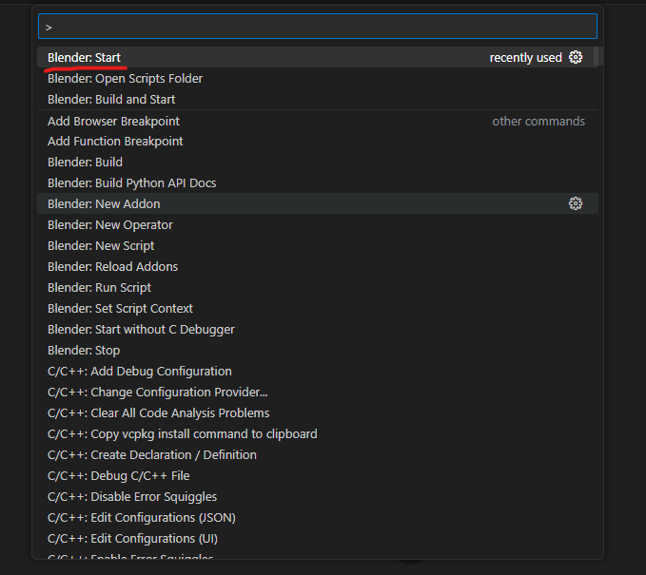This screenshot has width=646, height=575.
Task: Select Blender: Open Scripts Folder
Action: 318,78
